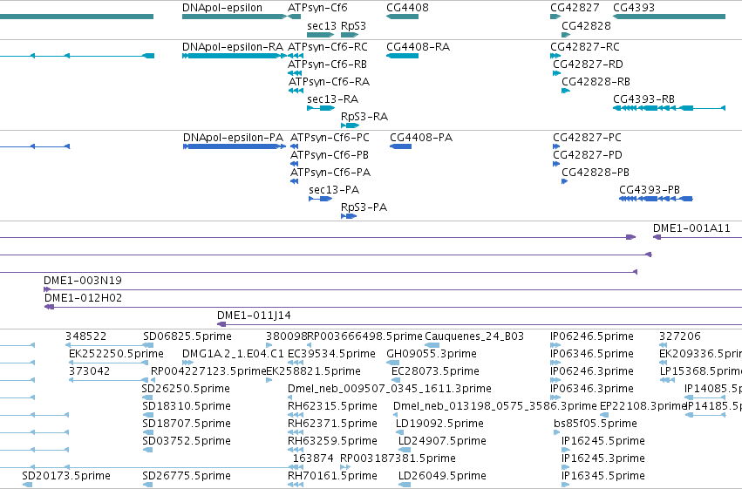Click EST LP15368.5prime label
742x489 pixels.
pos(701,371)
